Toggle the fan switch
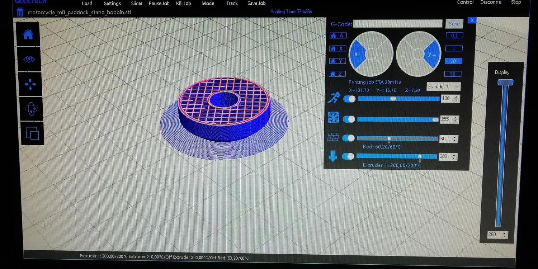The image size is (538, 269). [x=349, y=119]
